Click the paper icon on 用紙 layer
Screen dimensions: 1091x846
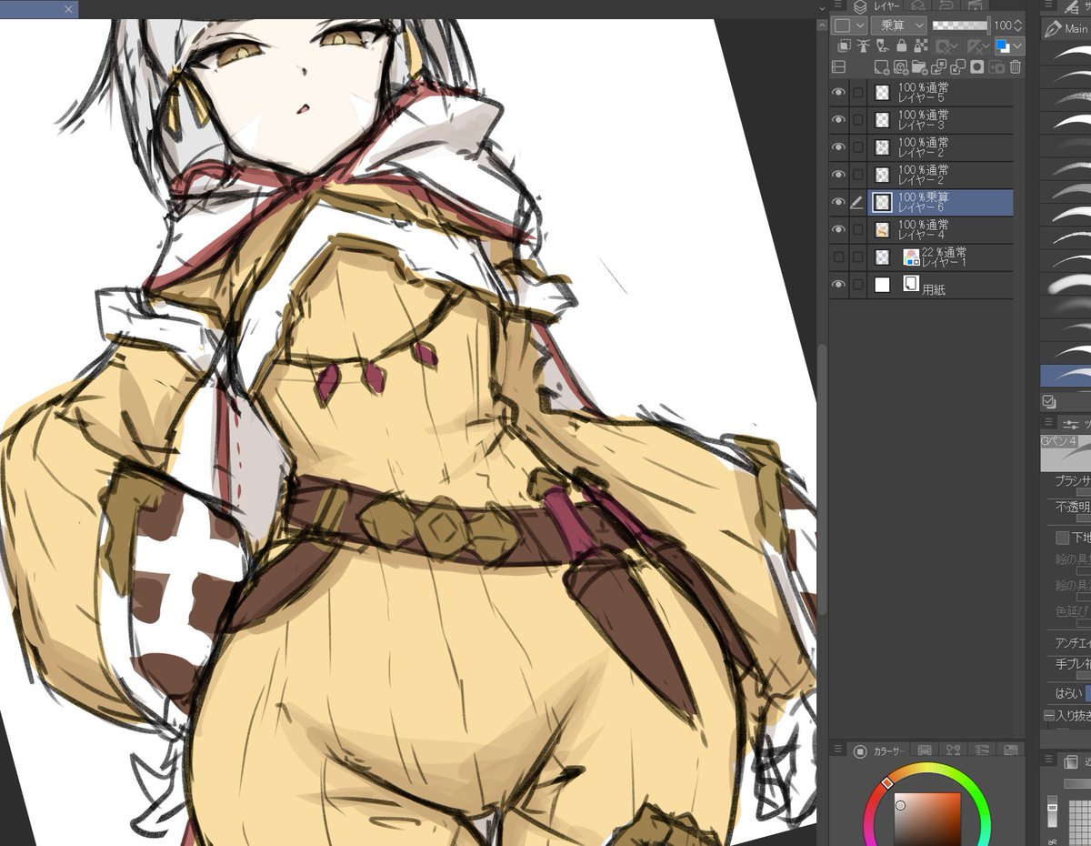tap(910, 284)
